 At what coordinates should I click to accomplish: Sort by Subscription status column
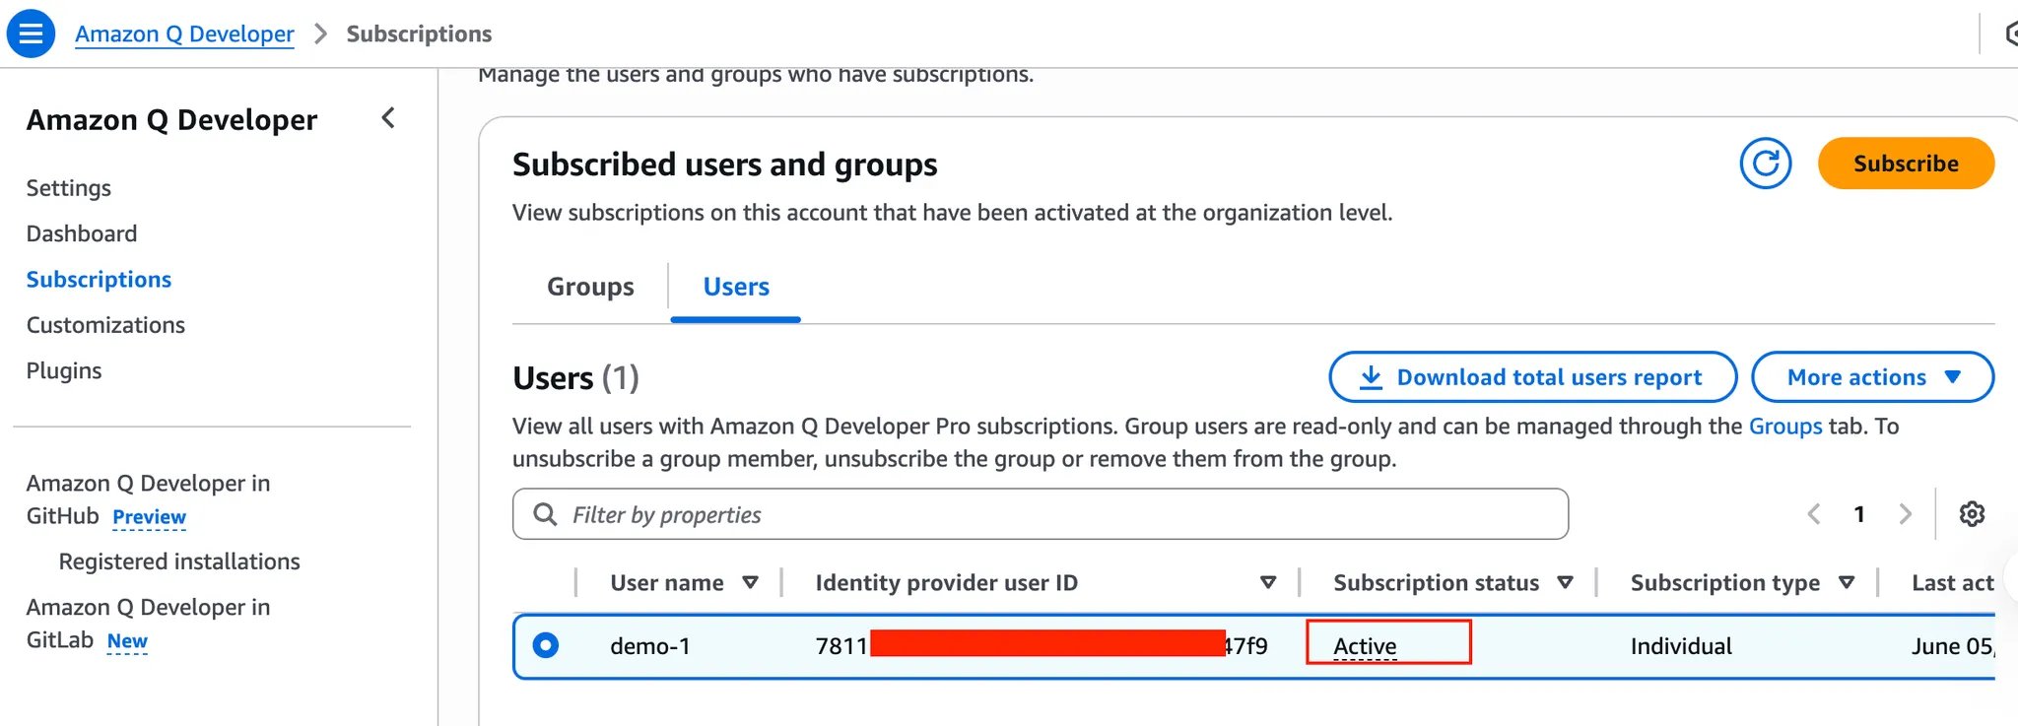click(1565, 582)
